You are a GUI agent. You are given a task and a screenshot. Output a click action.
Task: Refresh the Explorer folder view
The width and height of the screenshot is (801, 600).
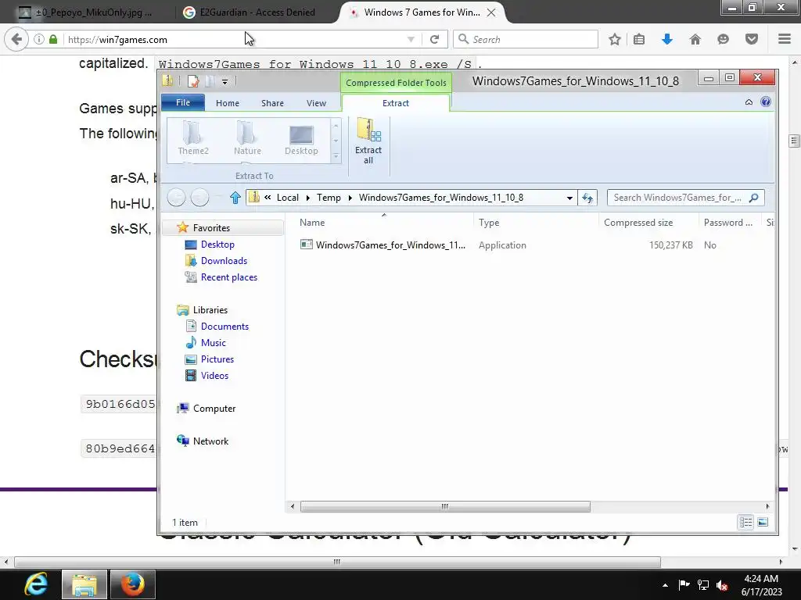587,198
